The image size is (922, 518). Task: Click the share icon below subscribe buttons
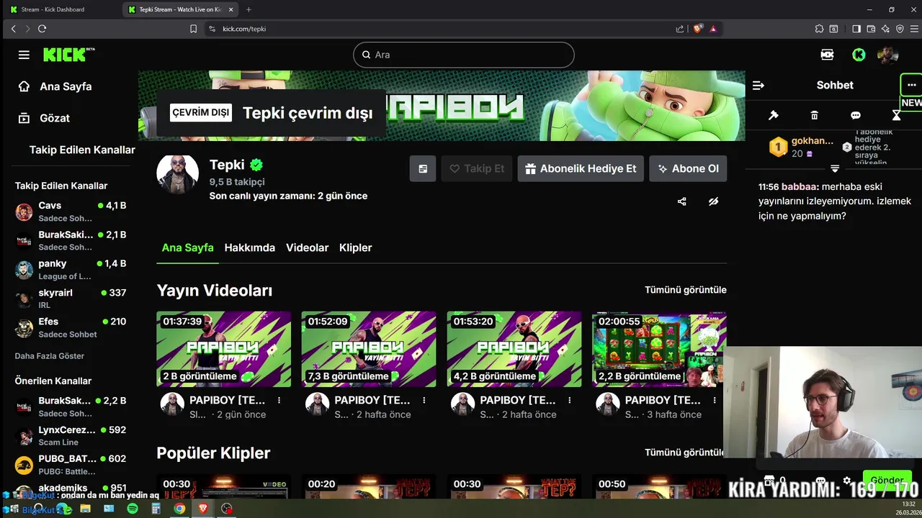point(682,201)
